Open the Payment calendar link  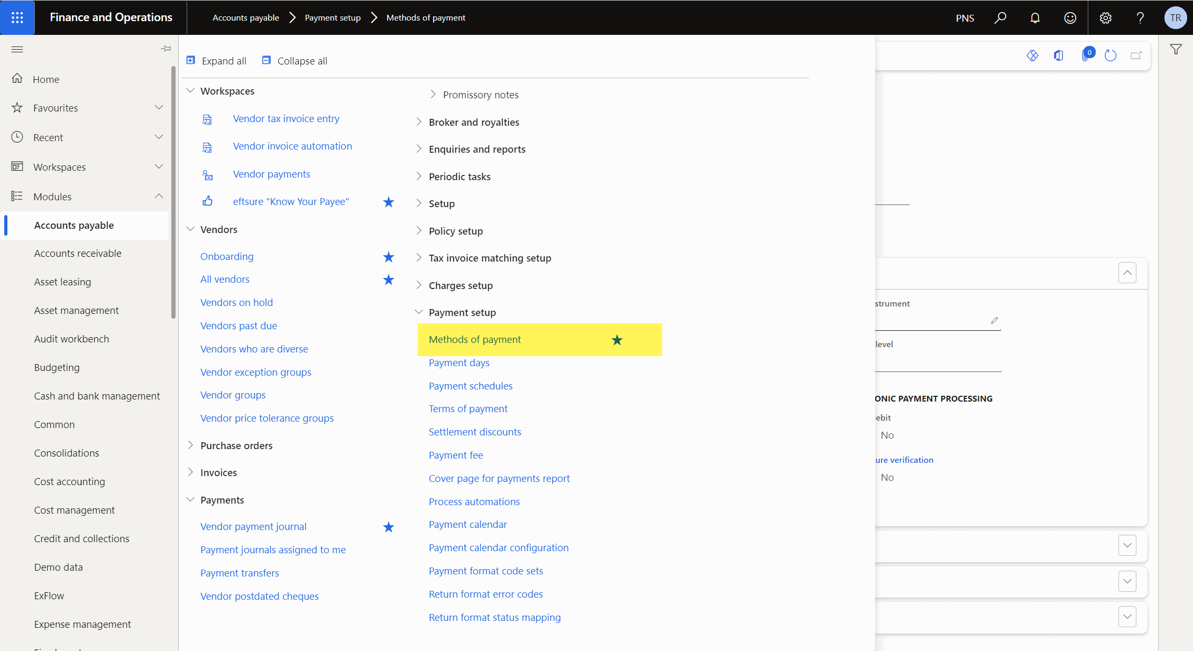(x=467, y=524)
